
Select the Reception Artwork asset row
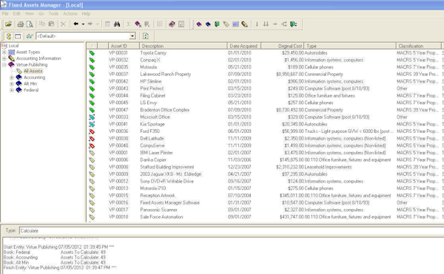point(265,196)
